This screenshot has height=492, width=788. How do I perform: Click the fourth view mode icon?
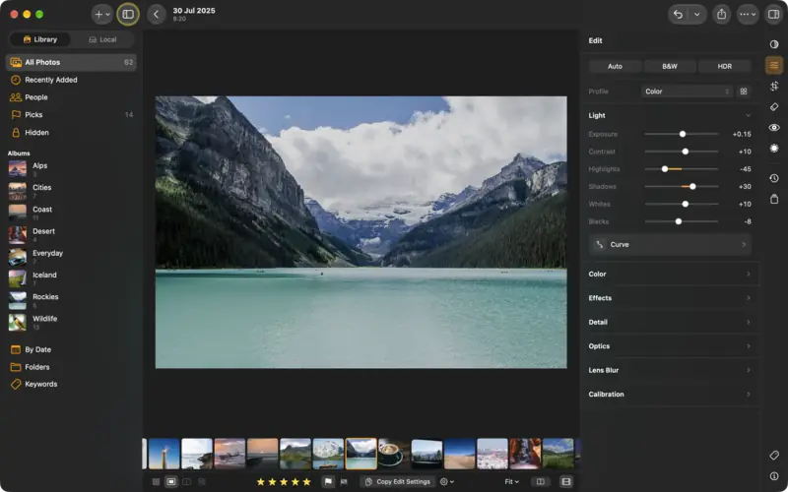[202, 481]
